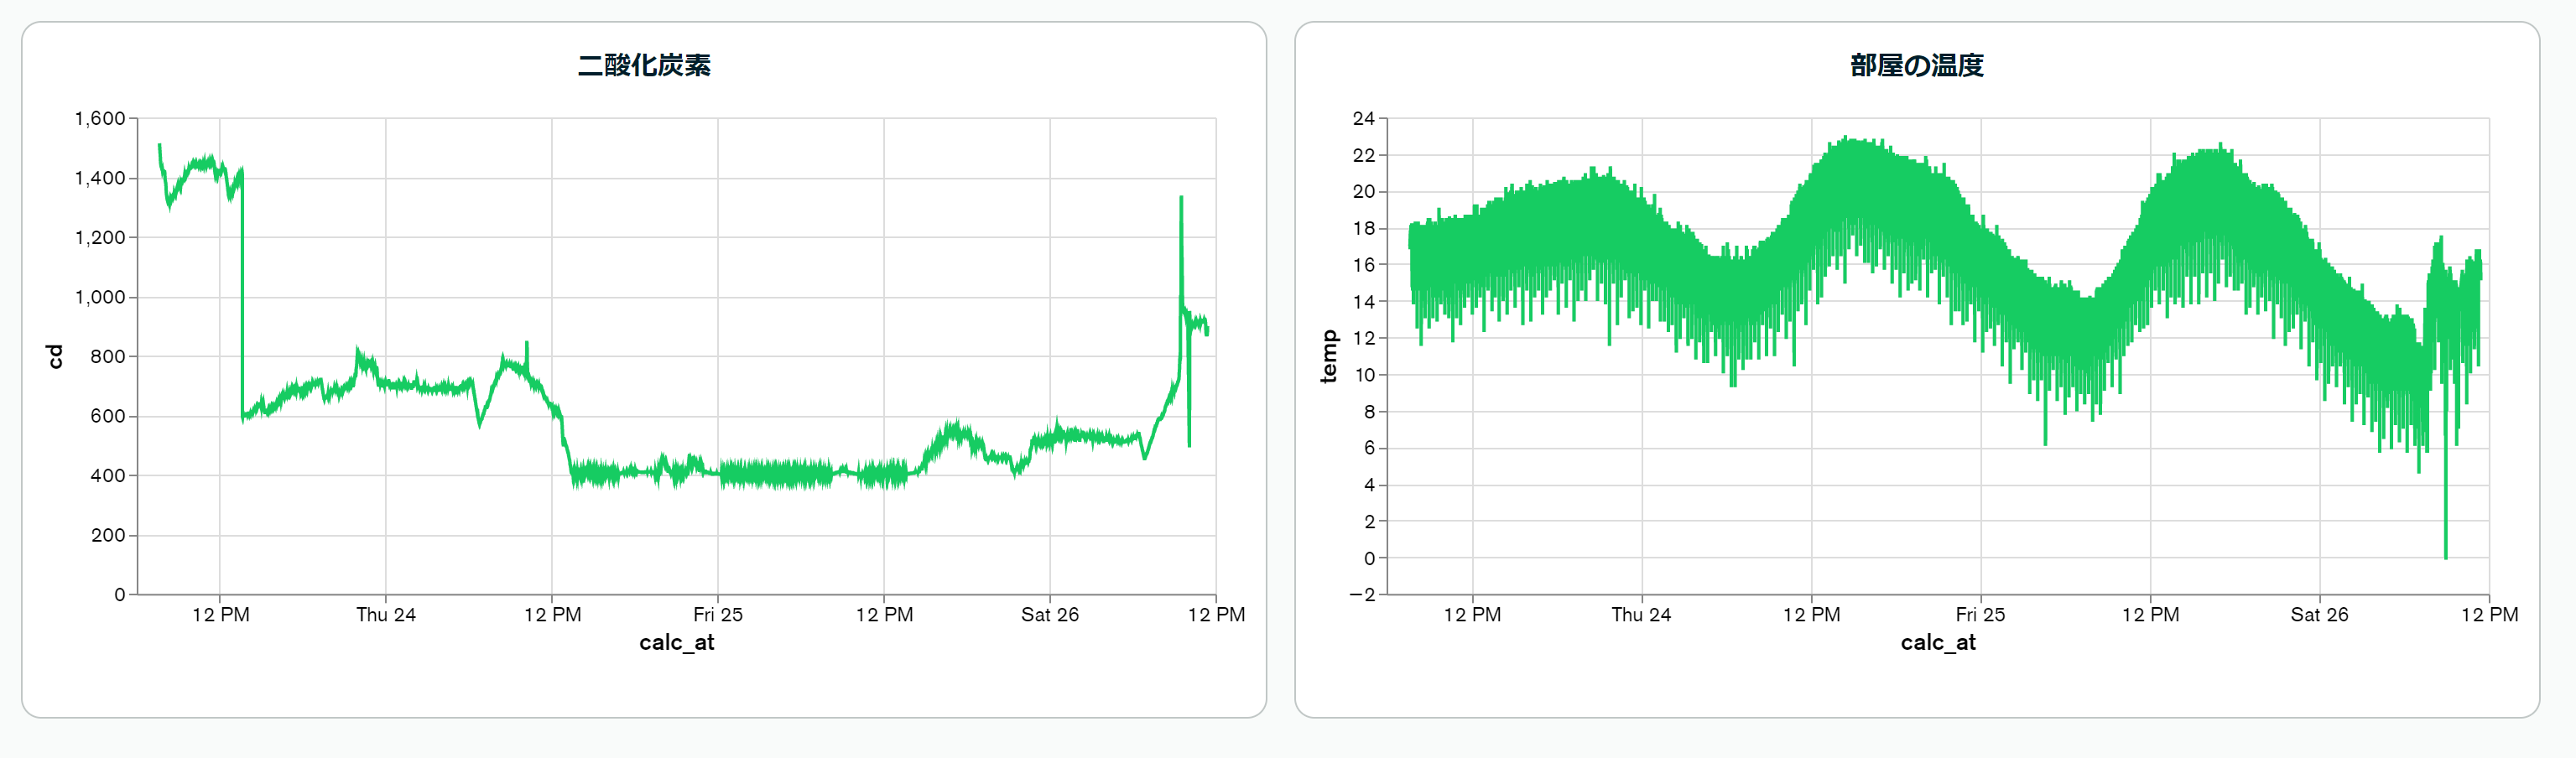Select Sat 26 tick on 部屋の温度 chart
This screenshot has height=758, width=2576.
(x=2319, y=614)
